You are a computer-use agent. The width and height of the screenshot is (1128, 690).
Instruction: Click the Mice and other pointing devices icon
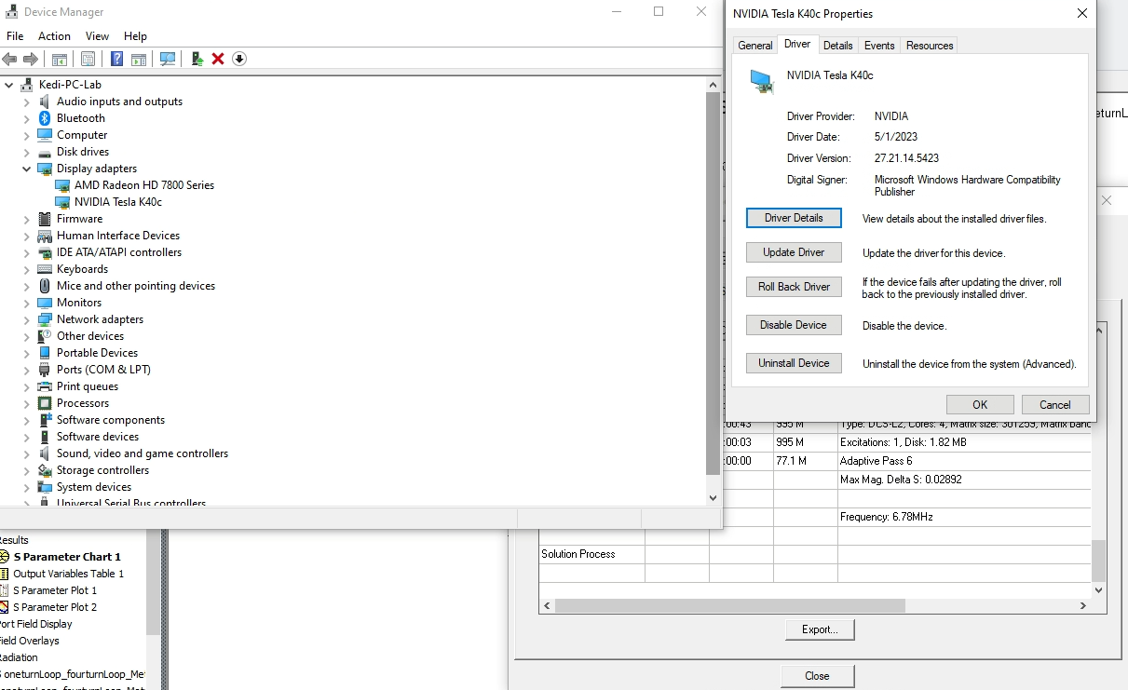coord(45,286)
